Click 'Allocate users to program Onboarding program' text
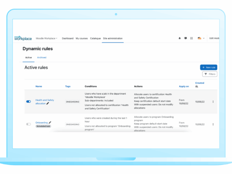The image size is (232, 174). pyautogui.click(x=154, y=119)
